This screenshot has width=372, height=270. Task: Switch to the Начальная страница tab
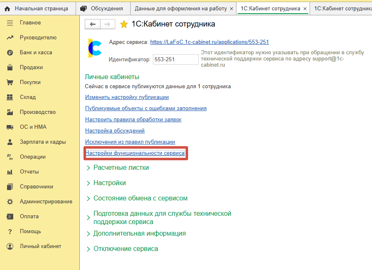38,9
